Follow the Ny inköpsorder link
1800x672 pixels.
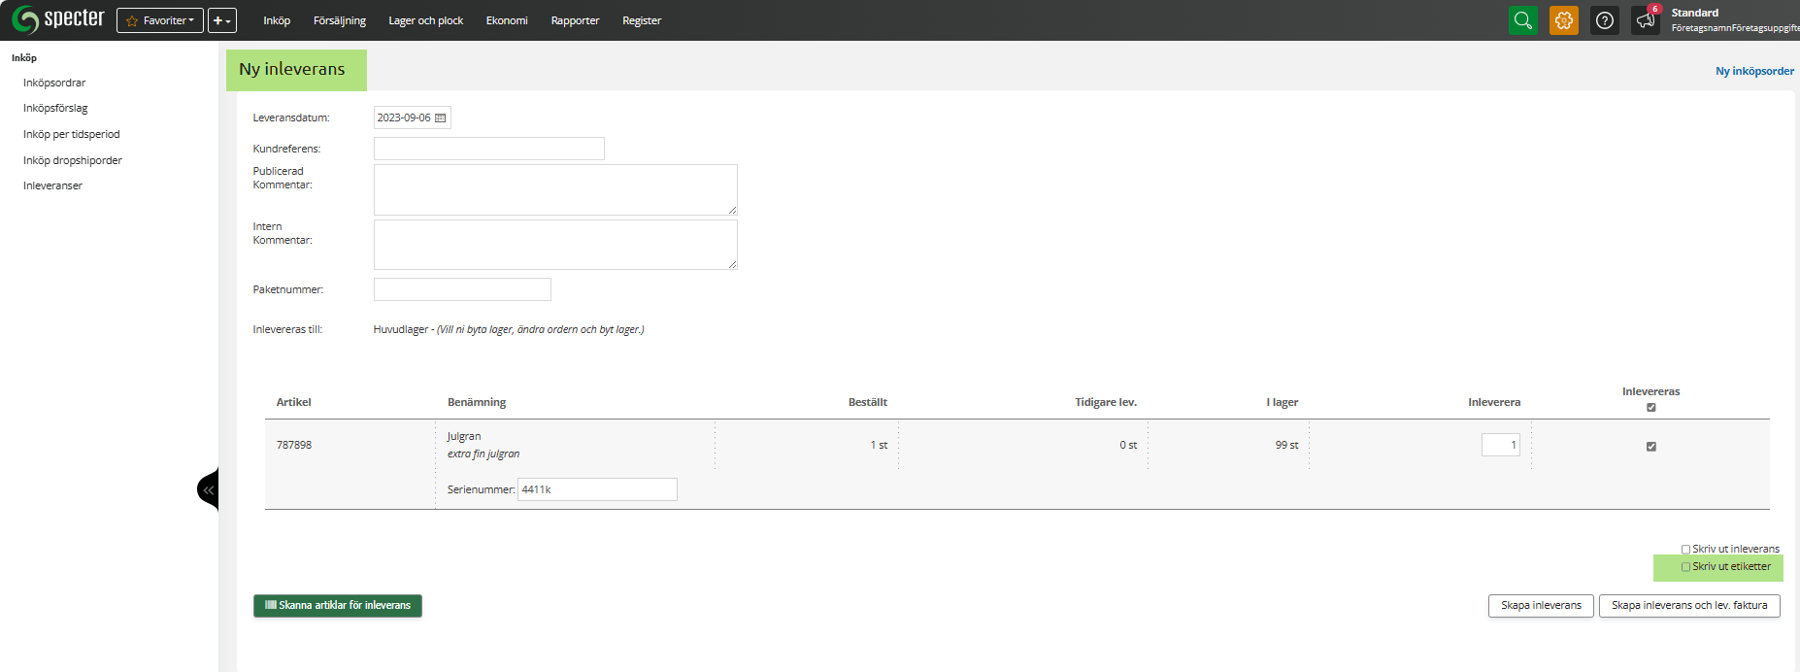tap(1754, 71)
